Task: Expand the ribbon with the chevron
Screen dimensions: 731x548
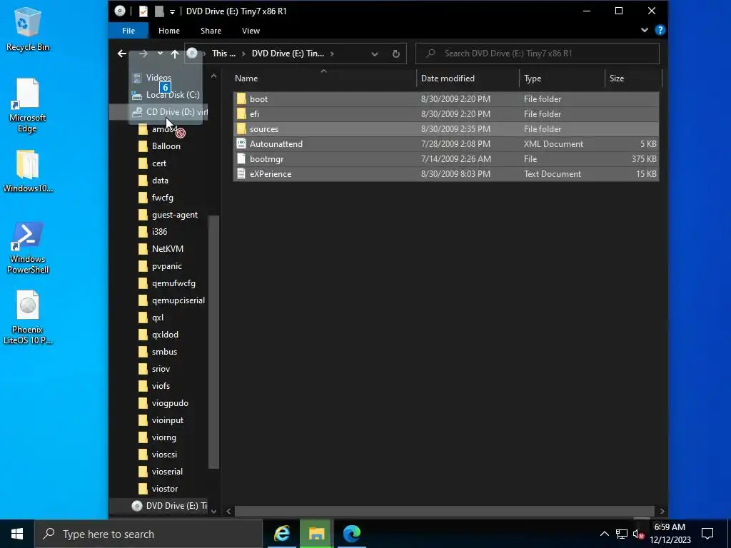Action: click(x=645, y=30)
